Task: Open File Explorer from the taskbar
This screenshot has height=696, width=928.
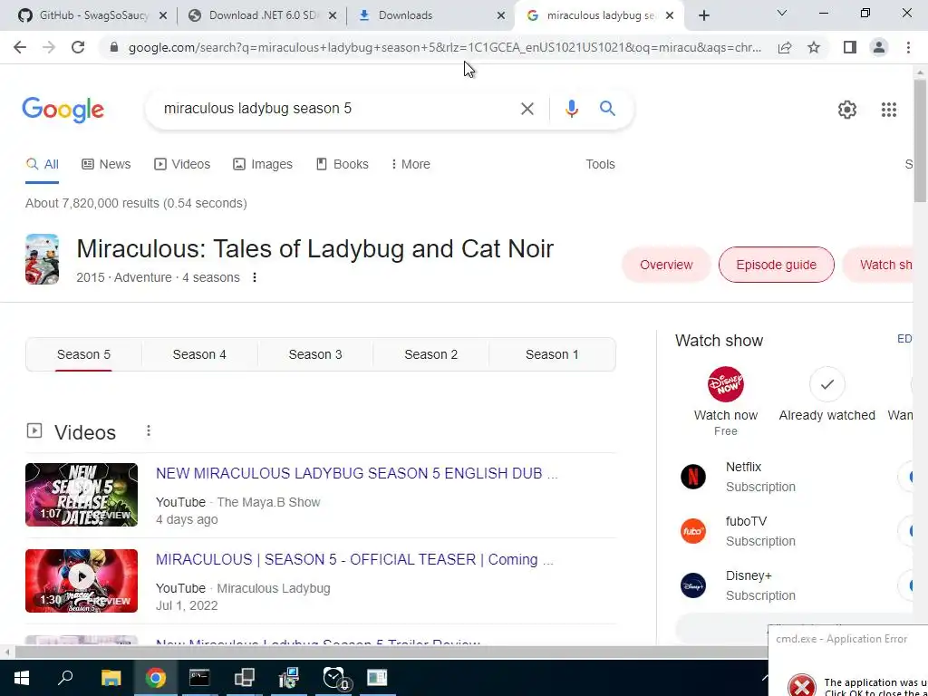Action: pos(111,678)
